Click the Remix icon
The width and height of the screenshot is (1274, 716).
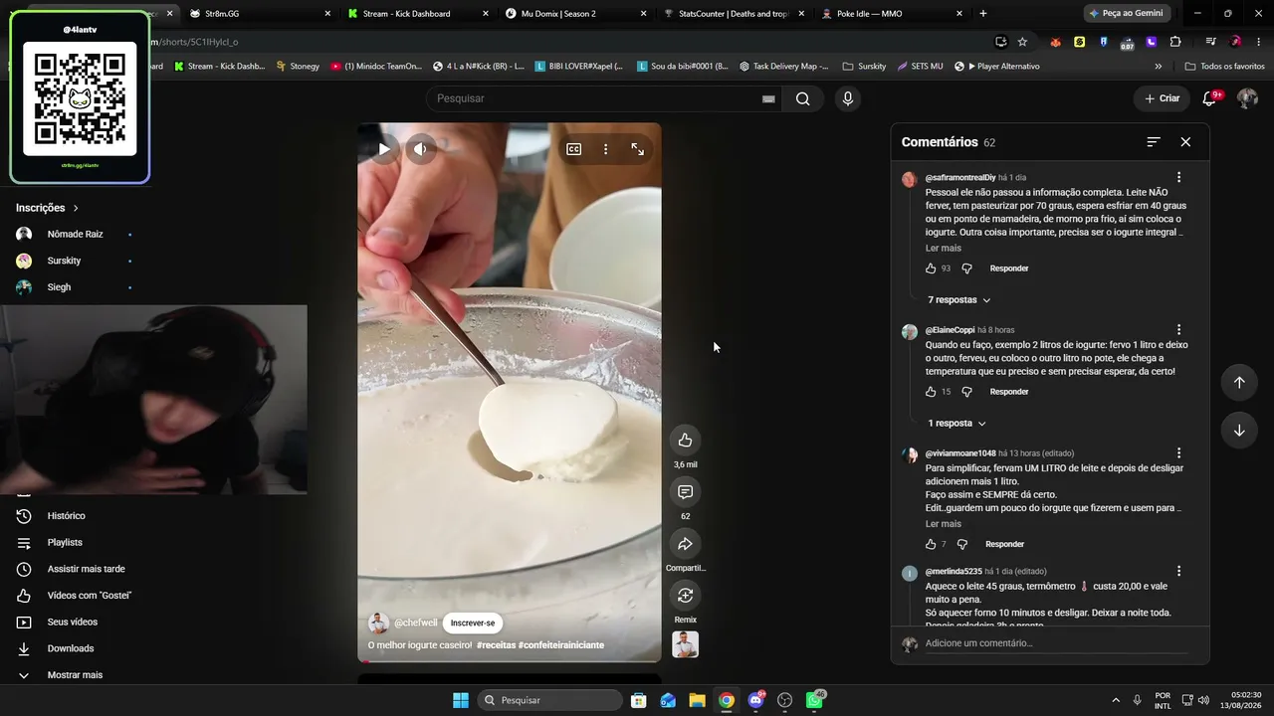pyautogui.click(x=685, y=596)
